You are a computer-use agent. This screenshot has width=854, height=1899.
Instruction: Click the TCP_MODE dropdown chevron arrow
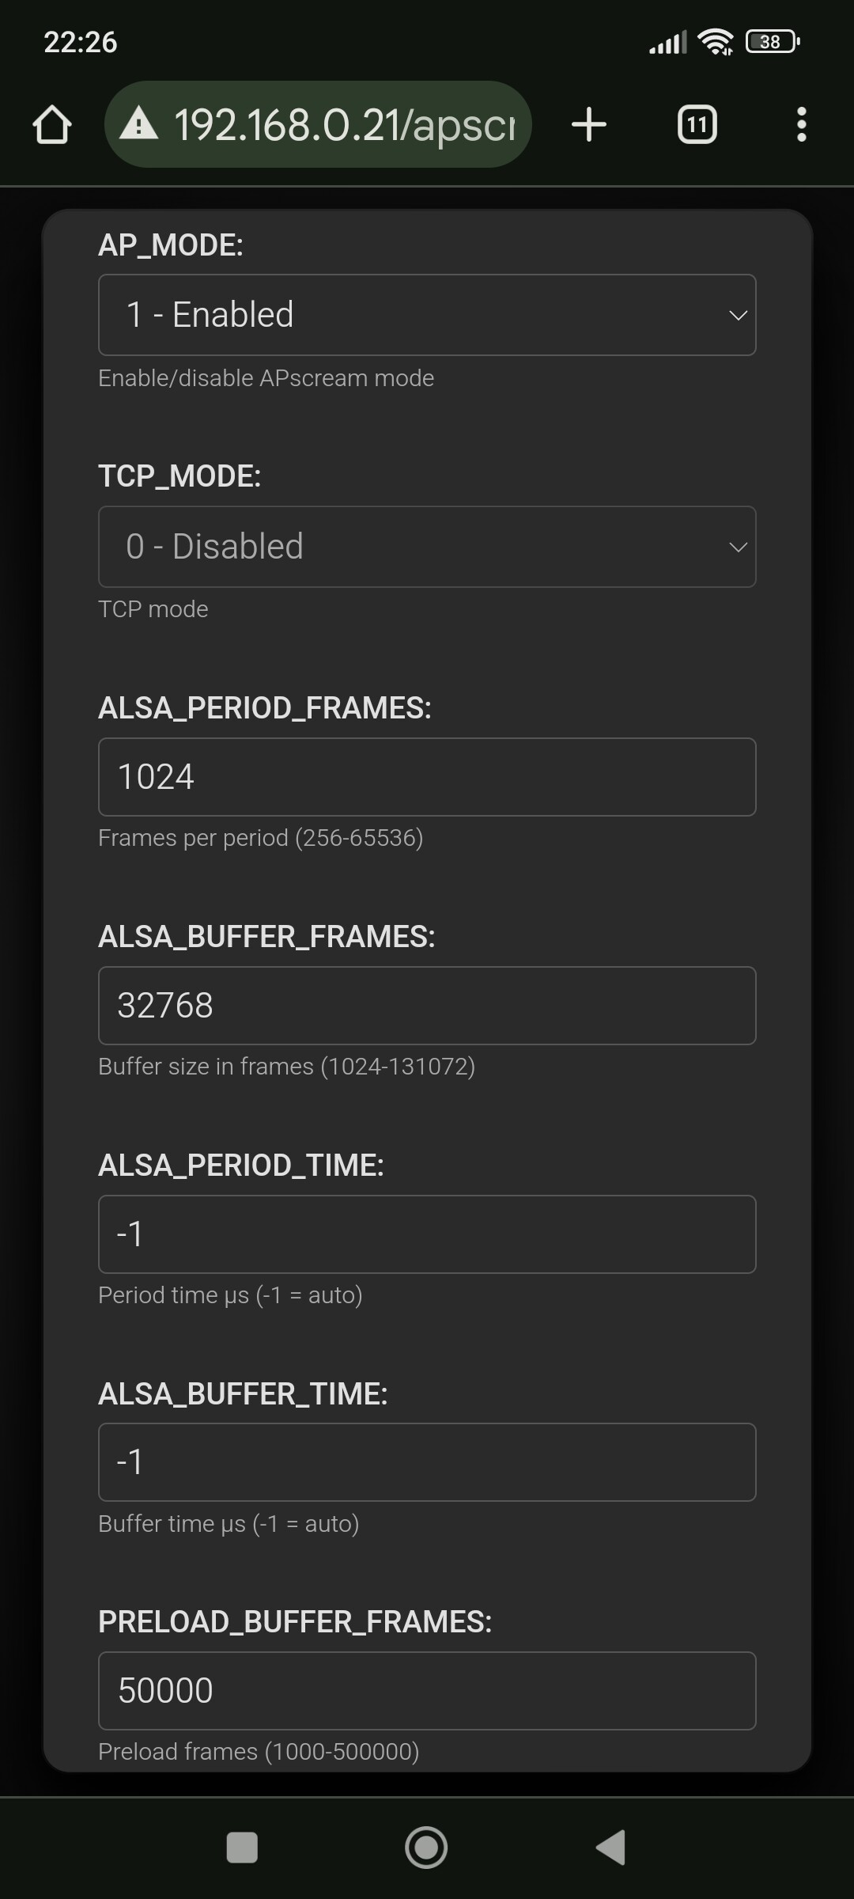[738, 548]
